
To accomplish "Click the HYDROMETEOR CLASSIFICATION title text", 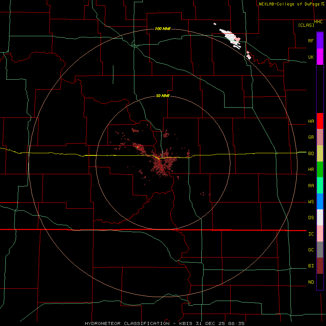I will (x=127, y=323).
